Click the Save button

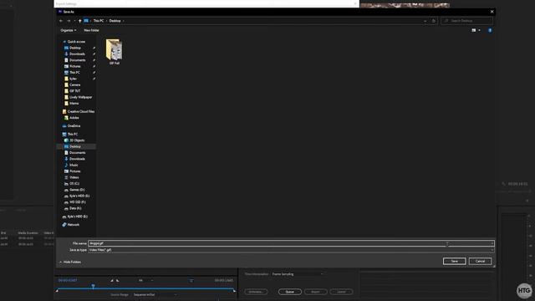(x=454, y=261)
